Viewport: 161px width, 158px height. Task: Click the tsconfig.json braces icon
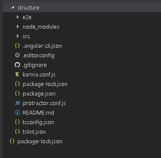tap(17, 122)
